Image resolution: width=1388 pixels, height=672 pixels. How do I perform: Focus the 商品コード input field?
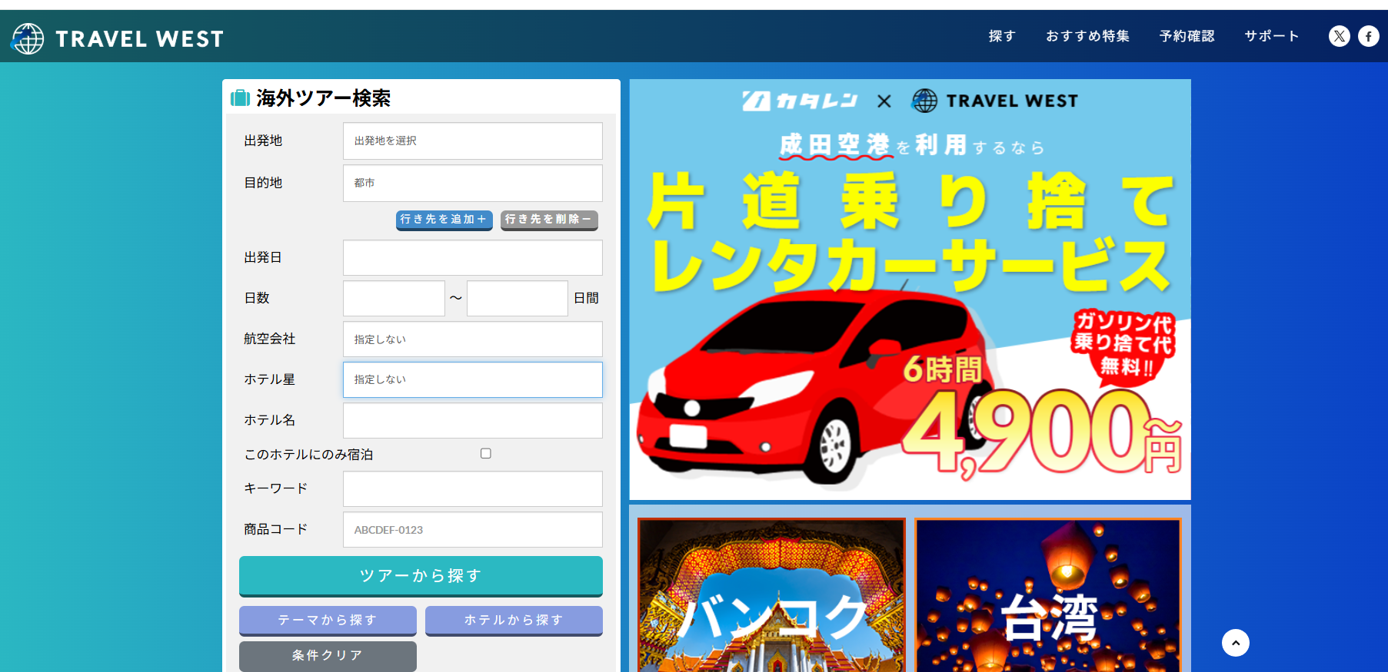(472, 530)
